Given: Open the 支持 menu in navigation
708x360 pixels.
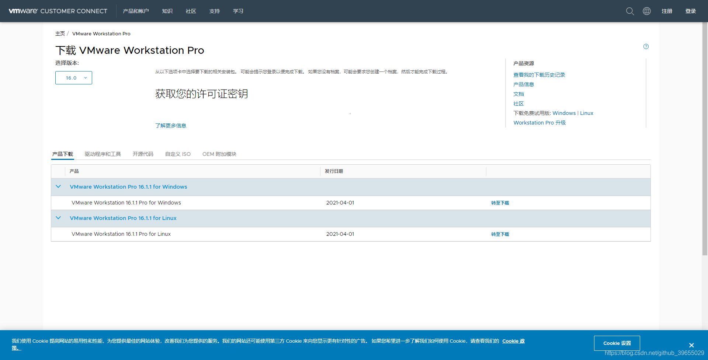Looking at the screenshot, I should pyautogui.click(x=214, y=11).
